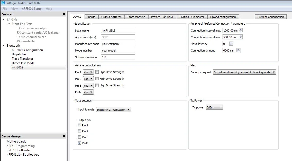This screenshot has height=161, width=292.
Task: Decrease Connection interval max with down arrow
Action: pos(241,31)
